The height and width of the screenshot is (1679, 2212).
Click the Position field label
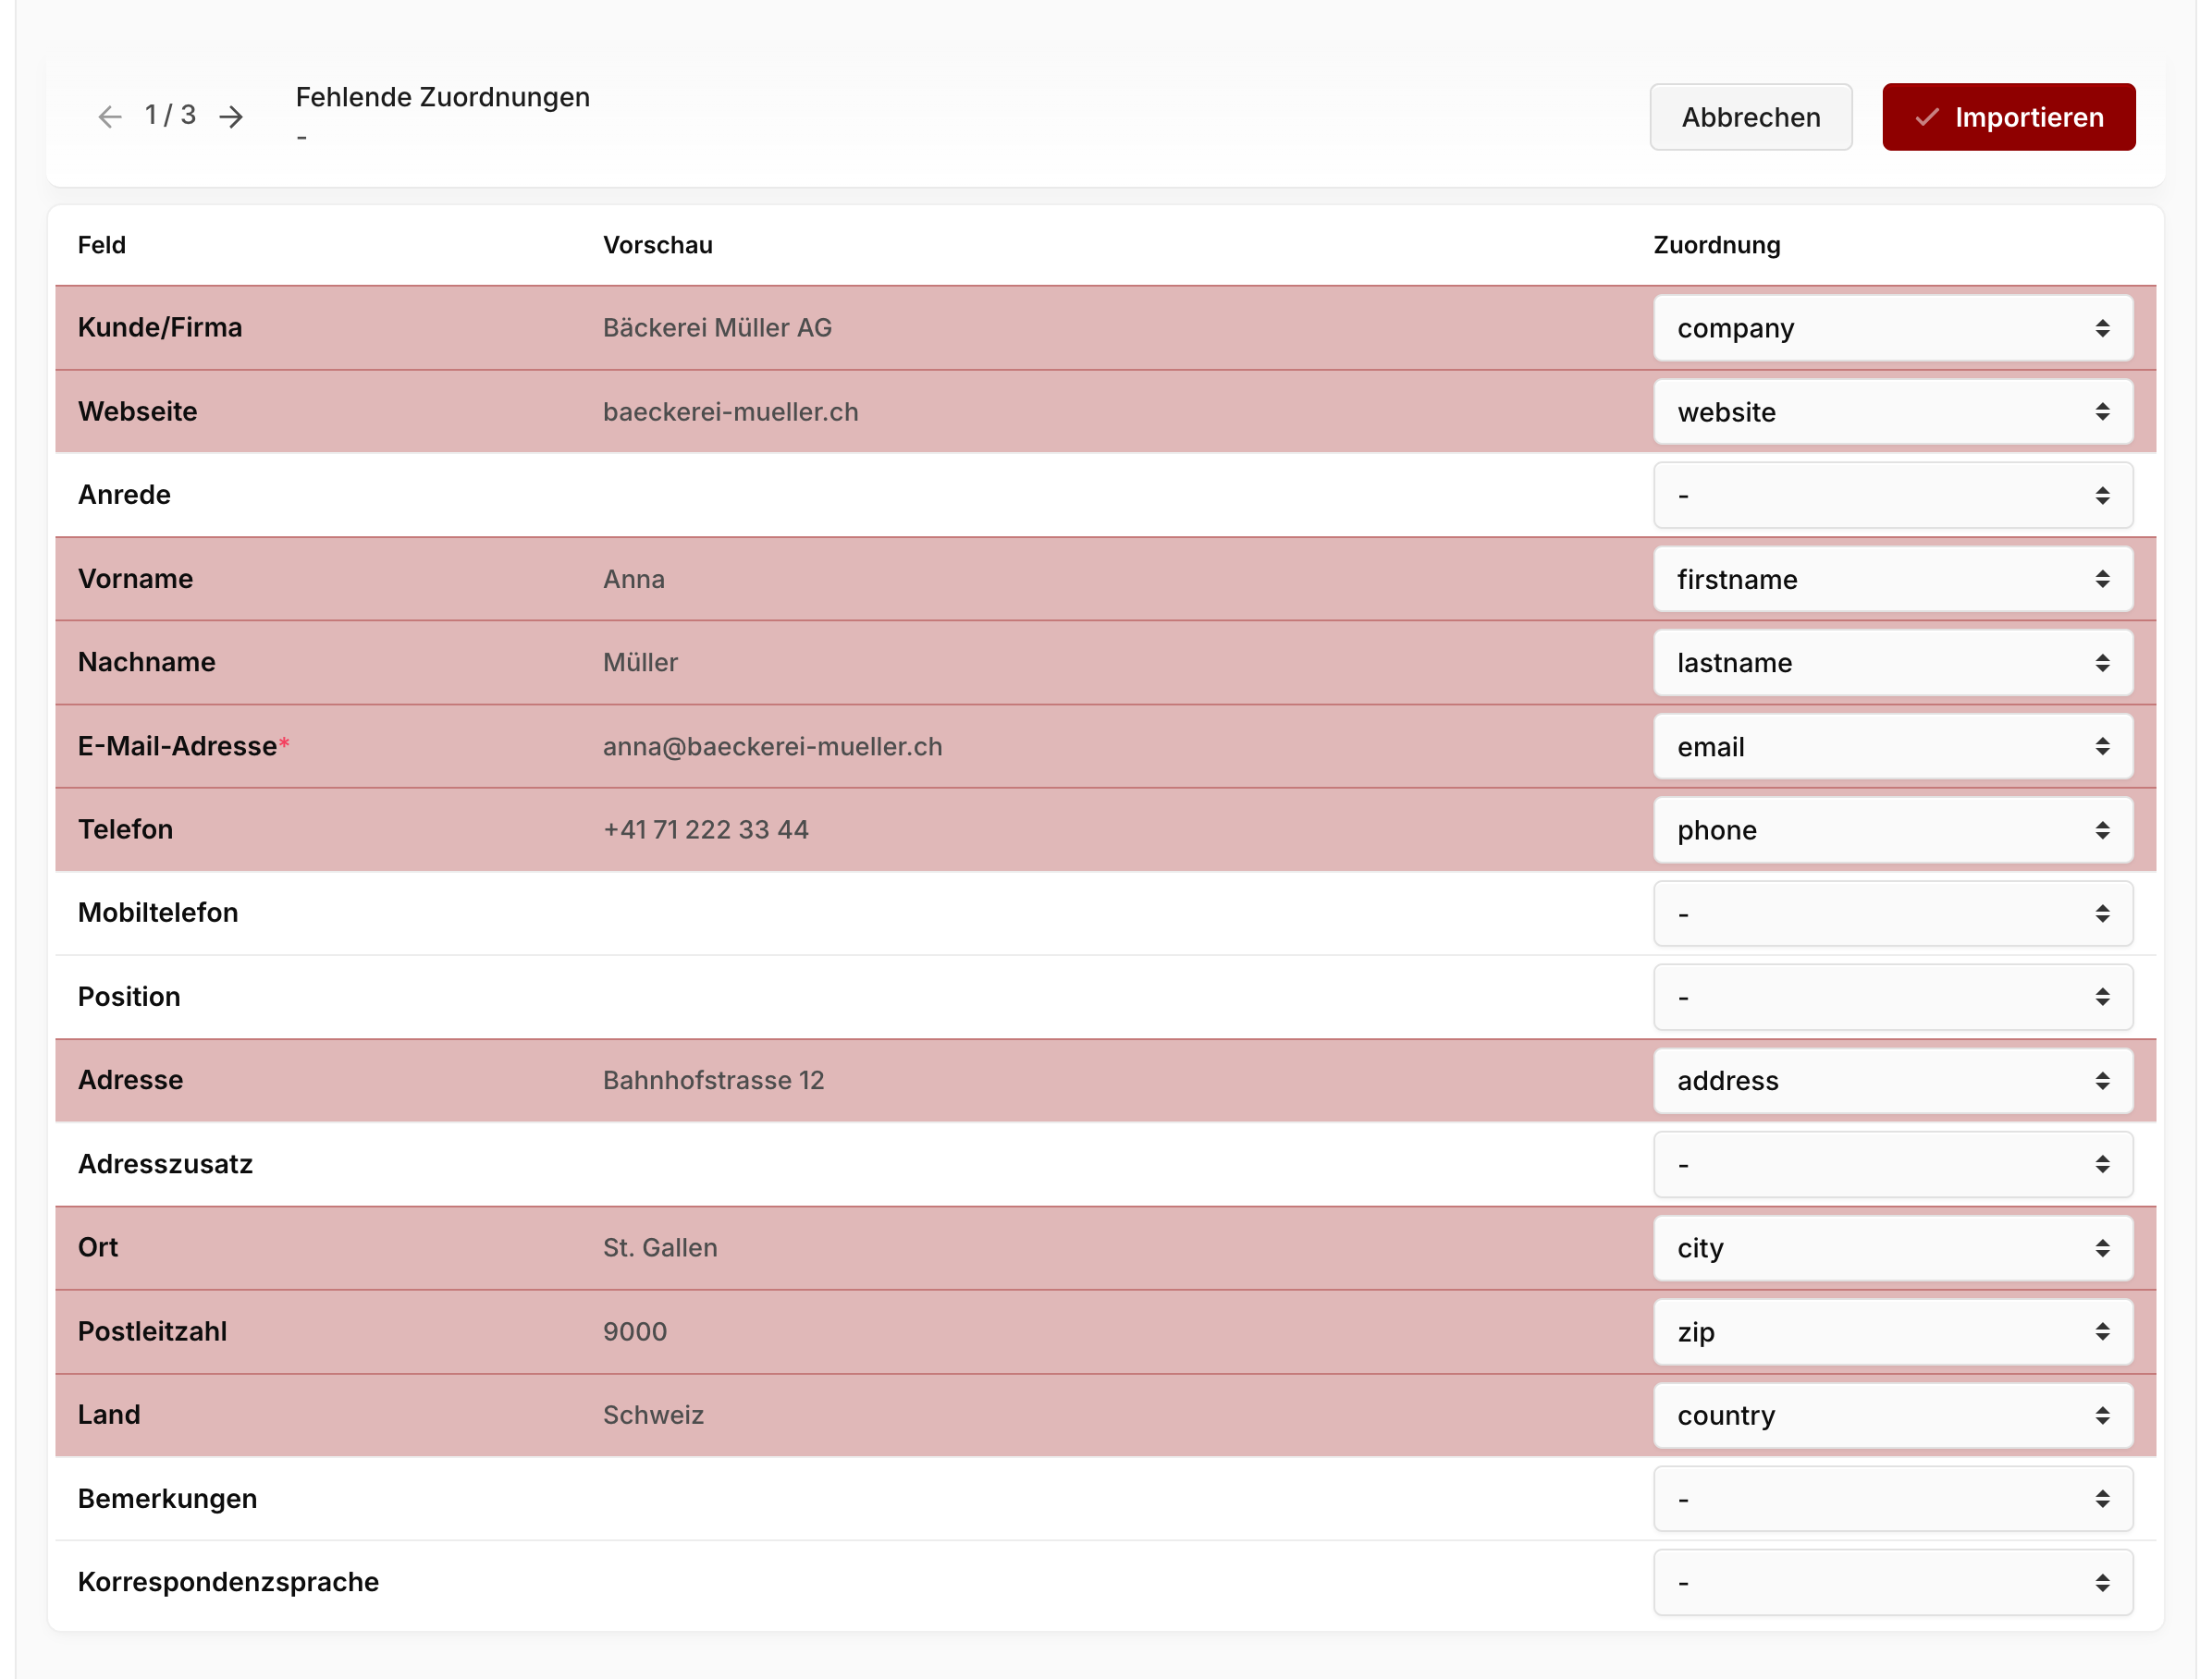(129, 997)
